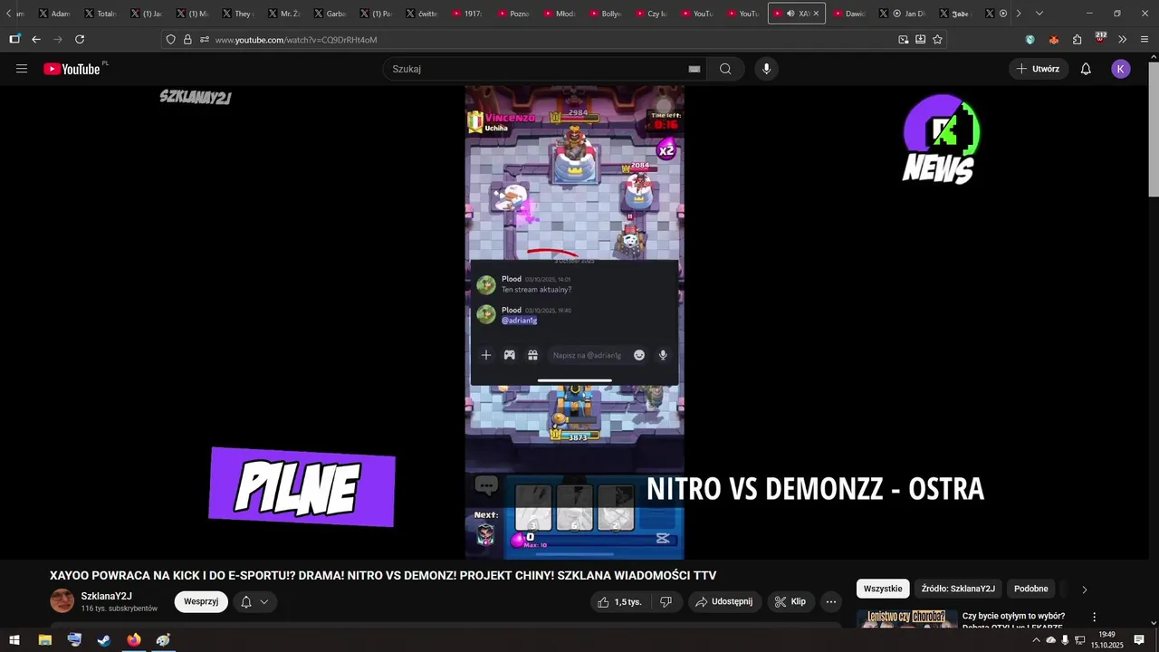Viewport: 1159px width, 652px height.
Task: Open File Explorer from taskbar
Action: coord(44,640)
